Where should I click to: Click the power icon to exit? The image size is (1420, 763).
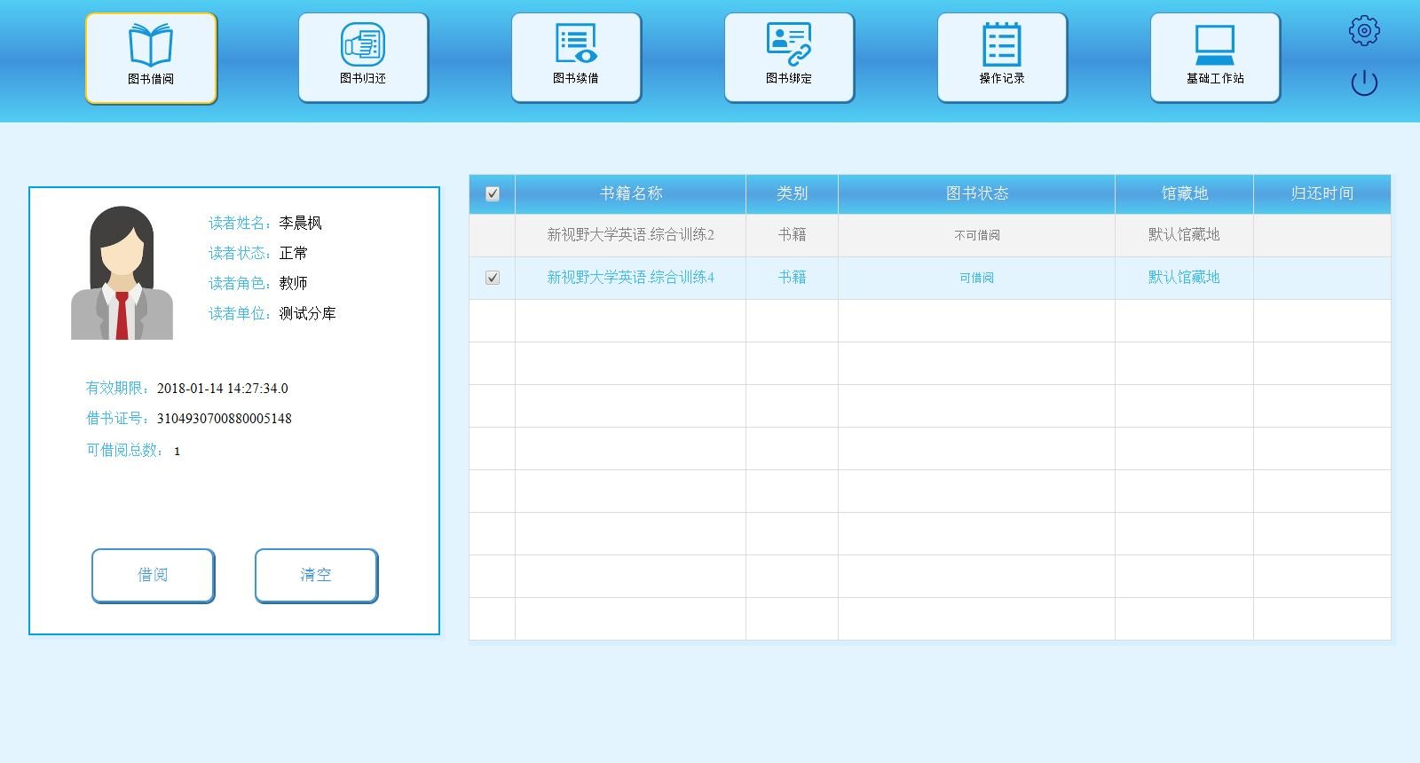click(x=1364, y=83)
